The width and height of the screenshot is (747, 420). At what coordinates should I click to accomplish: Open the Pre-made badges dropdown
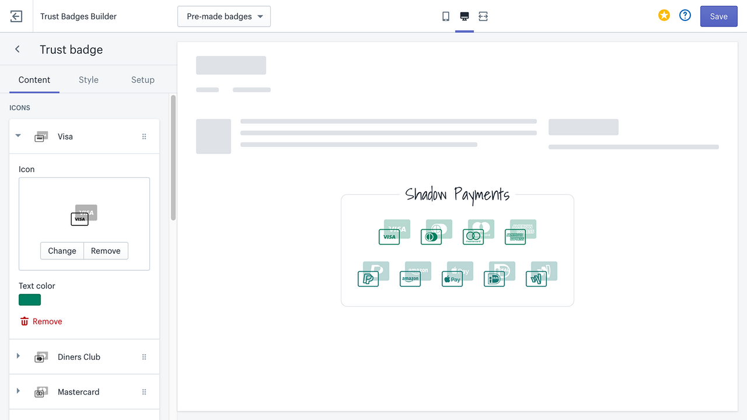[x=224, y=16]
